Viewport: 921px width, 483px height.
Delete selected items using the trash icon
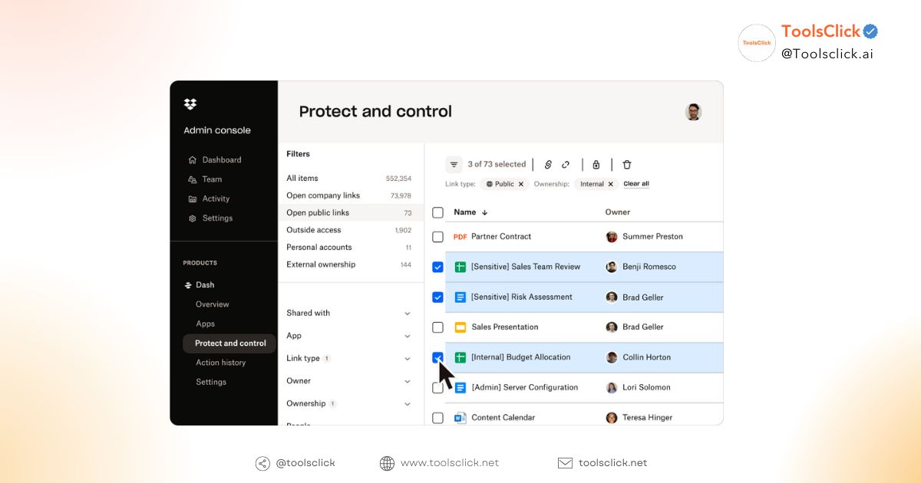627,164
